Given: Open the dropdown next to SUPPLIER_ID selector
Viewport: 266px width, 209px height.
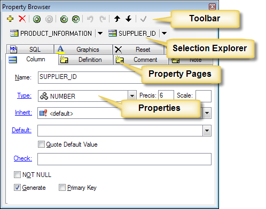Looking at the screenshot, I should 164,33.
